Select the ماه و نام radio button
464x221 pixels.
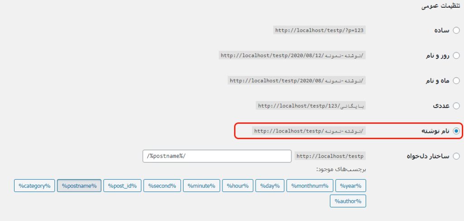pos(456,80)
